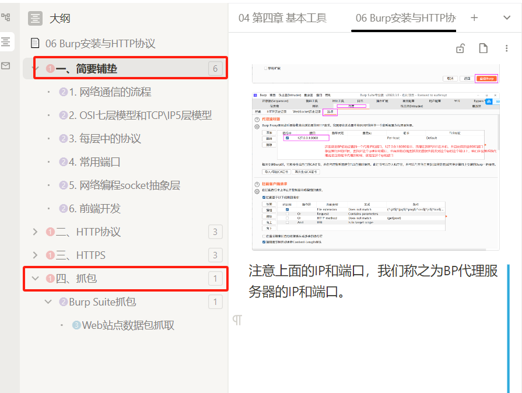Open the mail icon in sidebar
The image size is (522, 393).
tap(6, 65)
